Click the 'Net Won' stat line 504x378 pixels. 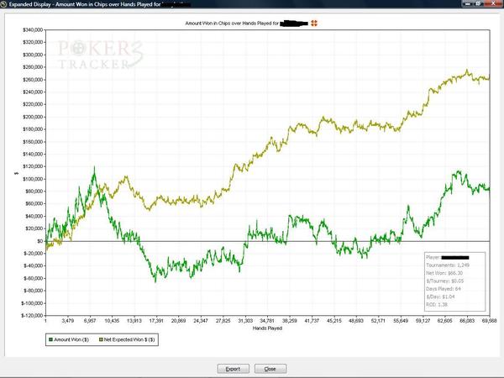tap(444, 273)
